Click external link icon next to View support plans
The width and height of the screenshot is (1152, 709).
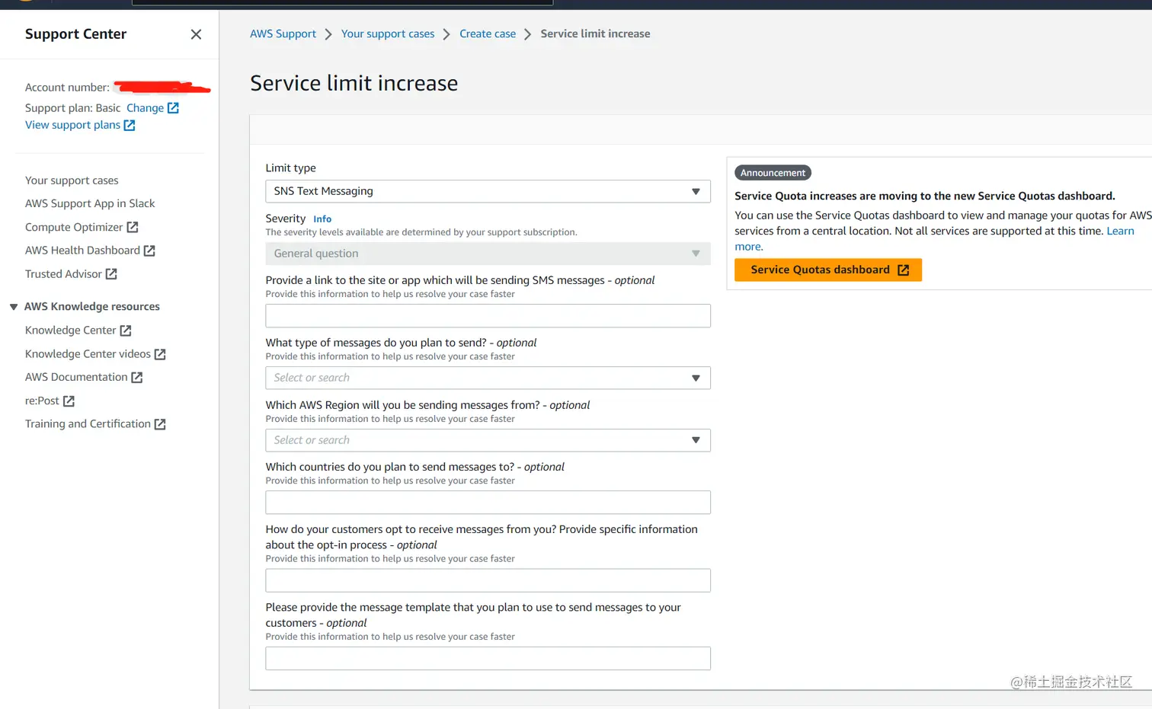click(130, 125)
